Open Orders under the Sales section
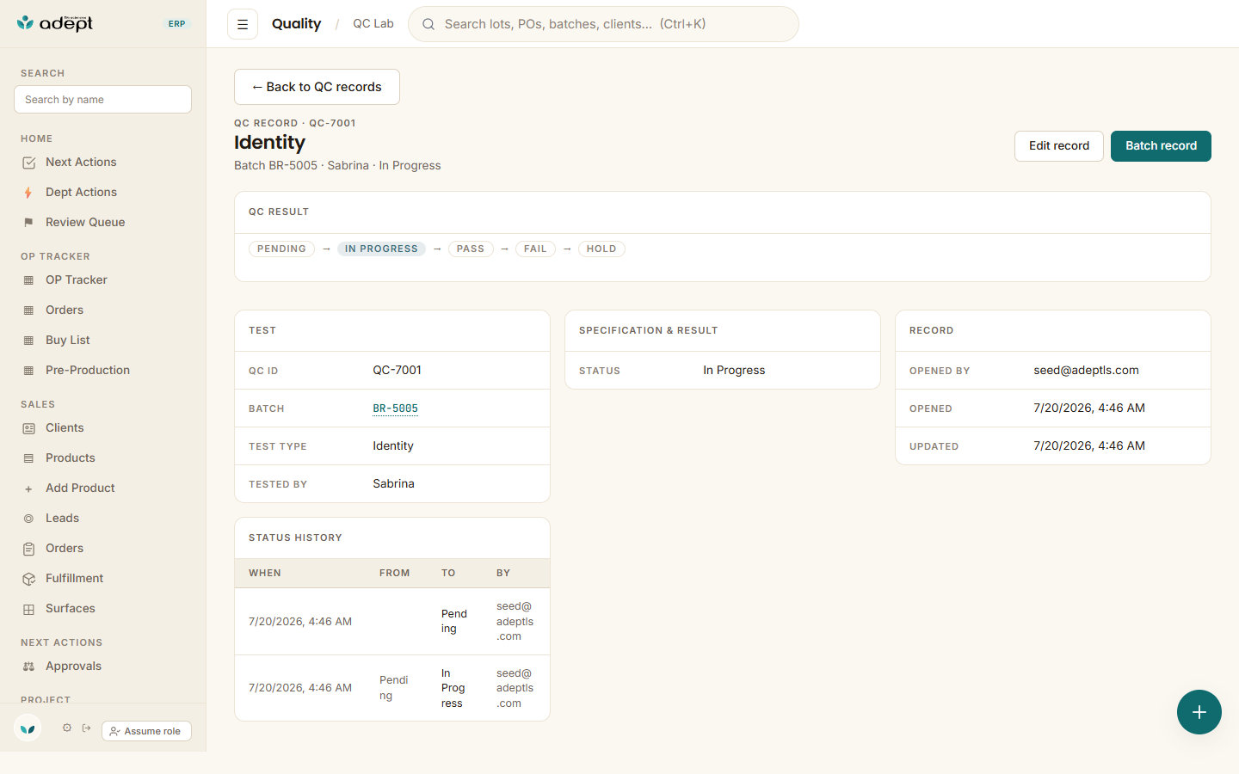This screenshot has width=1239, height=774. click(x=65, y=548)
